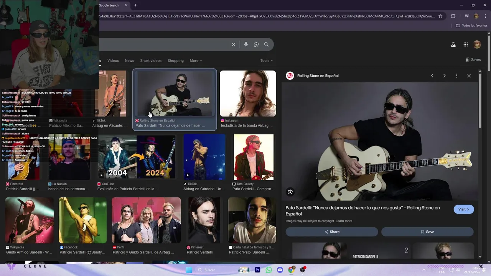Clear the Google search box text

(x=233, y=44)
